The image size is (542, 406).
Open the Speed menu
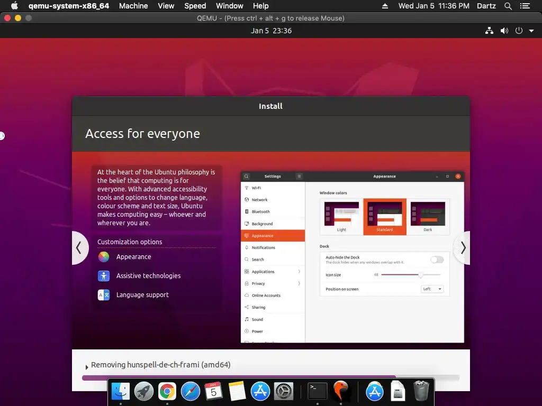[195, 6]
